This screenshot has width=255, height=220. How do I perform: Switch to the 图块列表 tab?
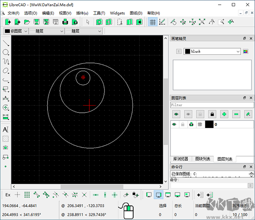click(x=203, y=159)
